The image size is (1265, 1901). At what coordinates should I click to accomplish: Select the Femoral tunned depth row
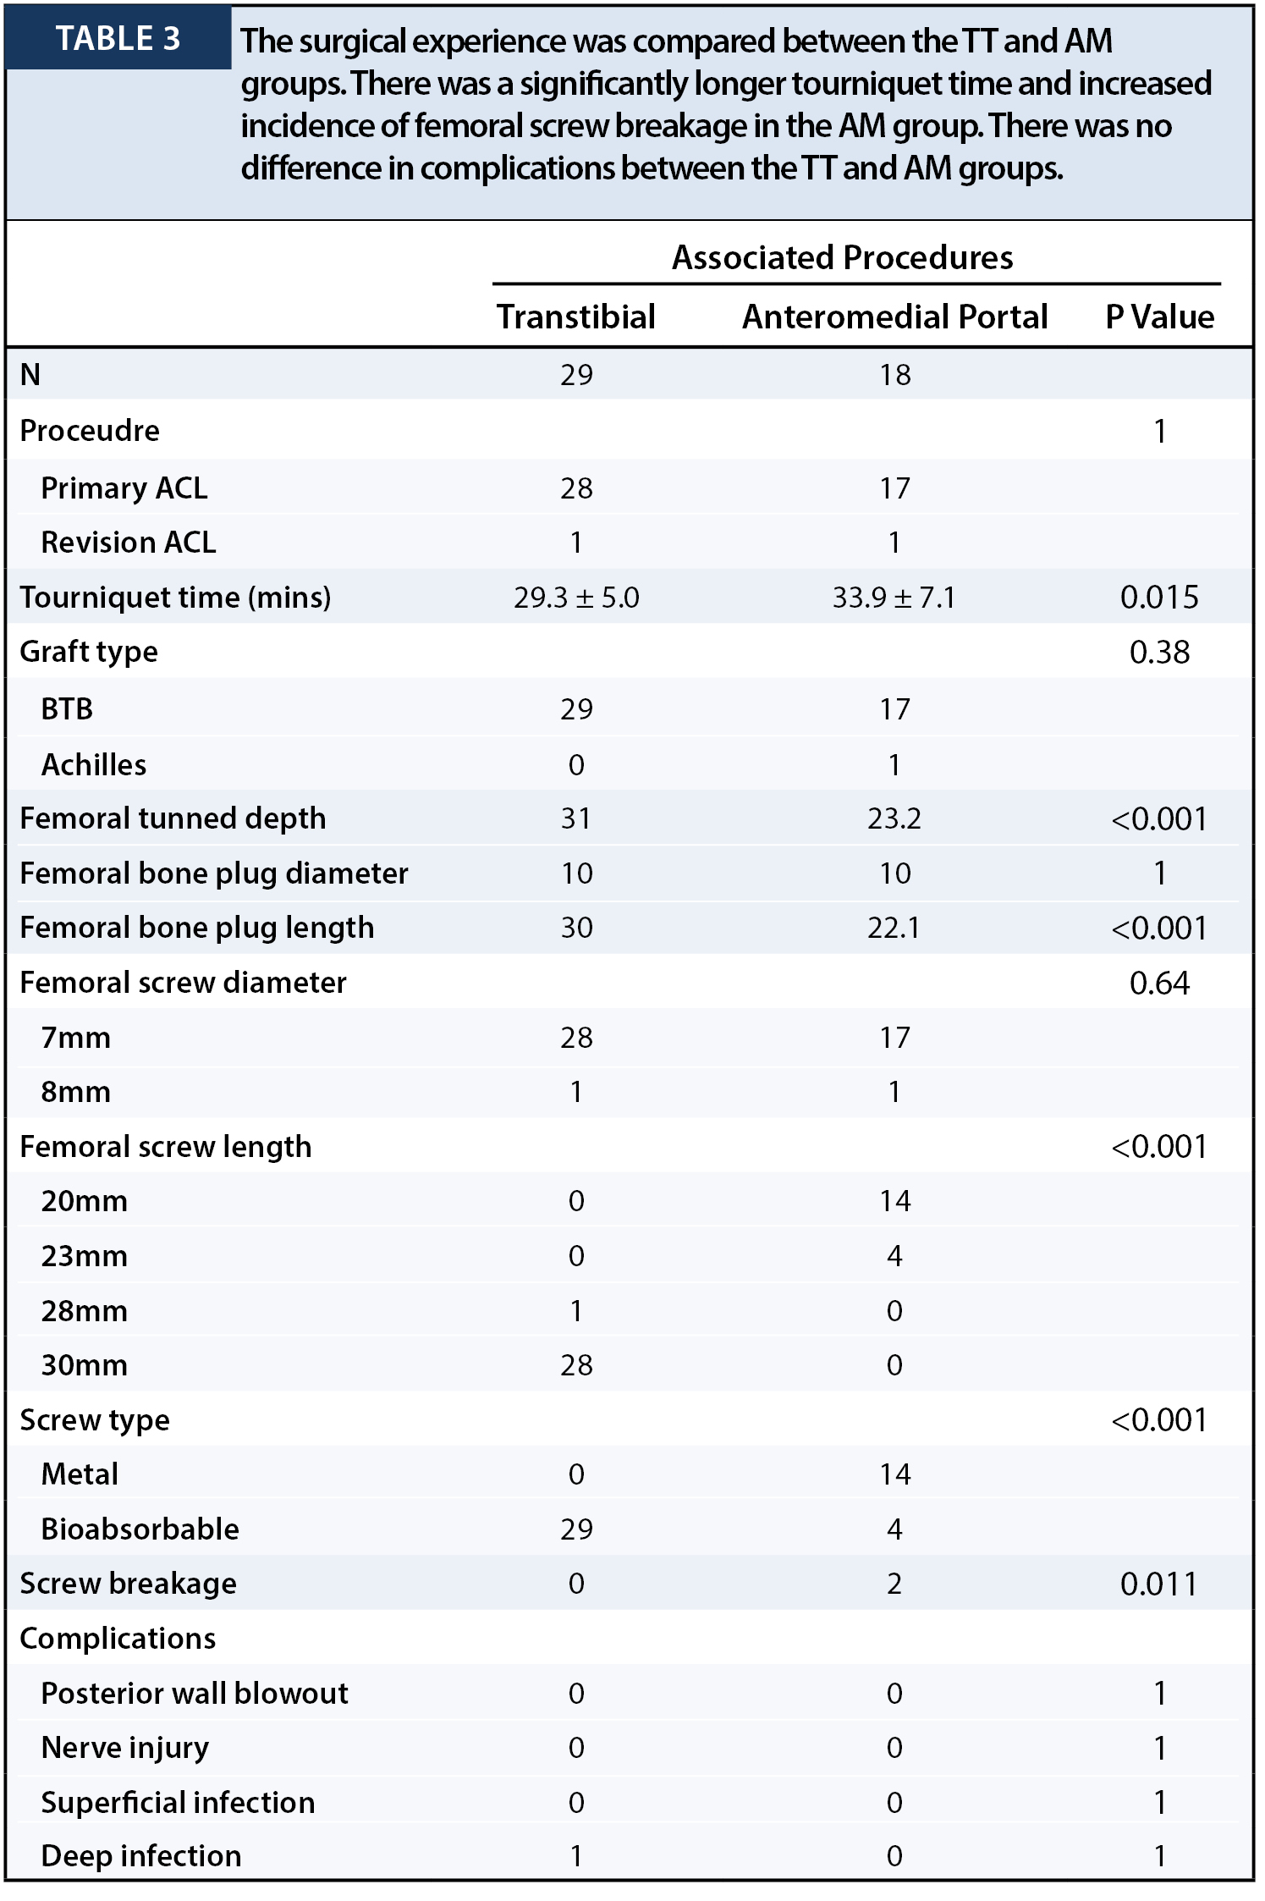click(630, 818)
